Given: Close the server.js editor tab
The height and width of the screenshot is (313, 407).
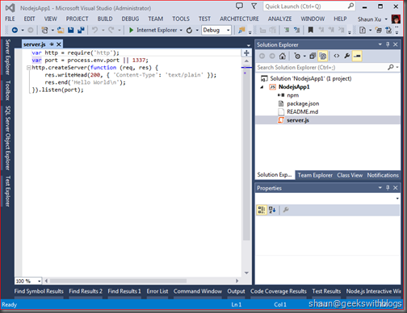Looking at the screenshot, I should coord(59,44).
